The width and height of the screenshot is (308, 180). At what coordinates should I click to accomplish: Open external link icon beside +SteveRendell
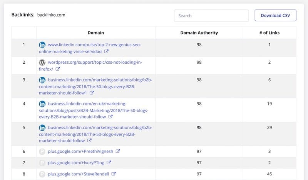tap(114, 174)
